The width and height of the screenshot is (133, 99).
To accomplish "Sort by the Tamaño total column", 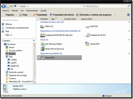I will coord(70,19).
